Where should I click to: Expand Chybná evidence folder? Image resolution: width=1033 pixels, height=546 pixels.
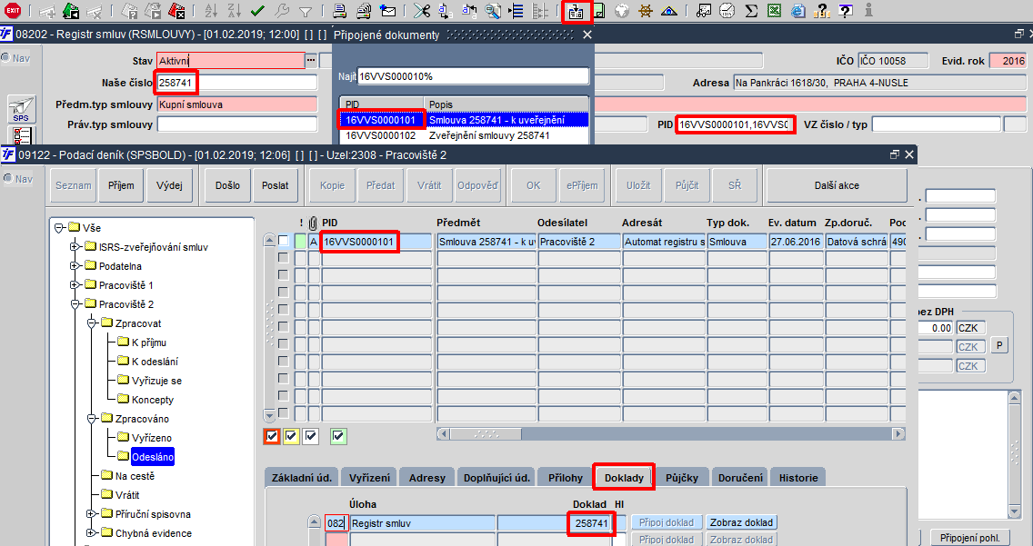91,533
